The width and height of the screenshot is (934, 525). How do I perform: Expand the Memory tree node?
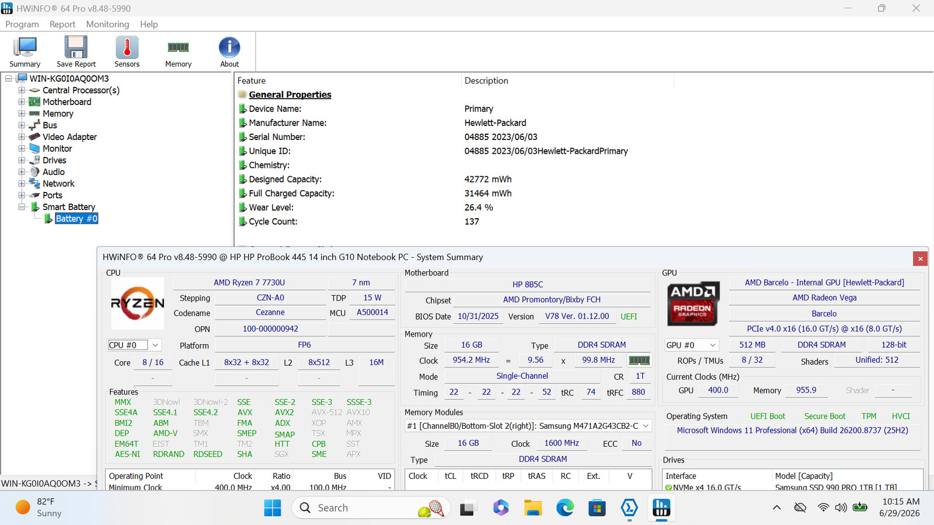click(22, 113)
